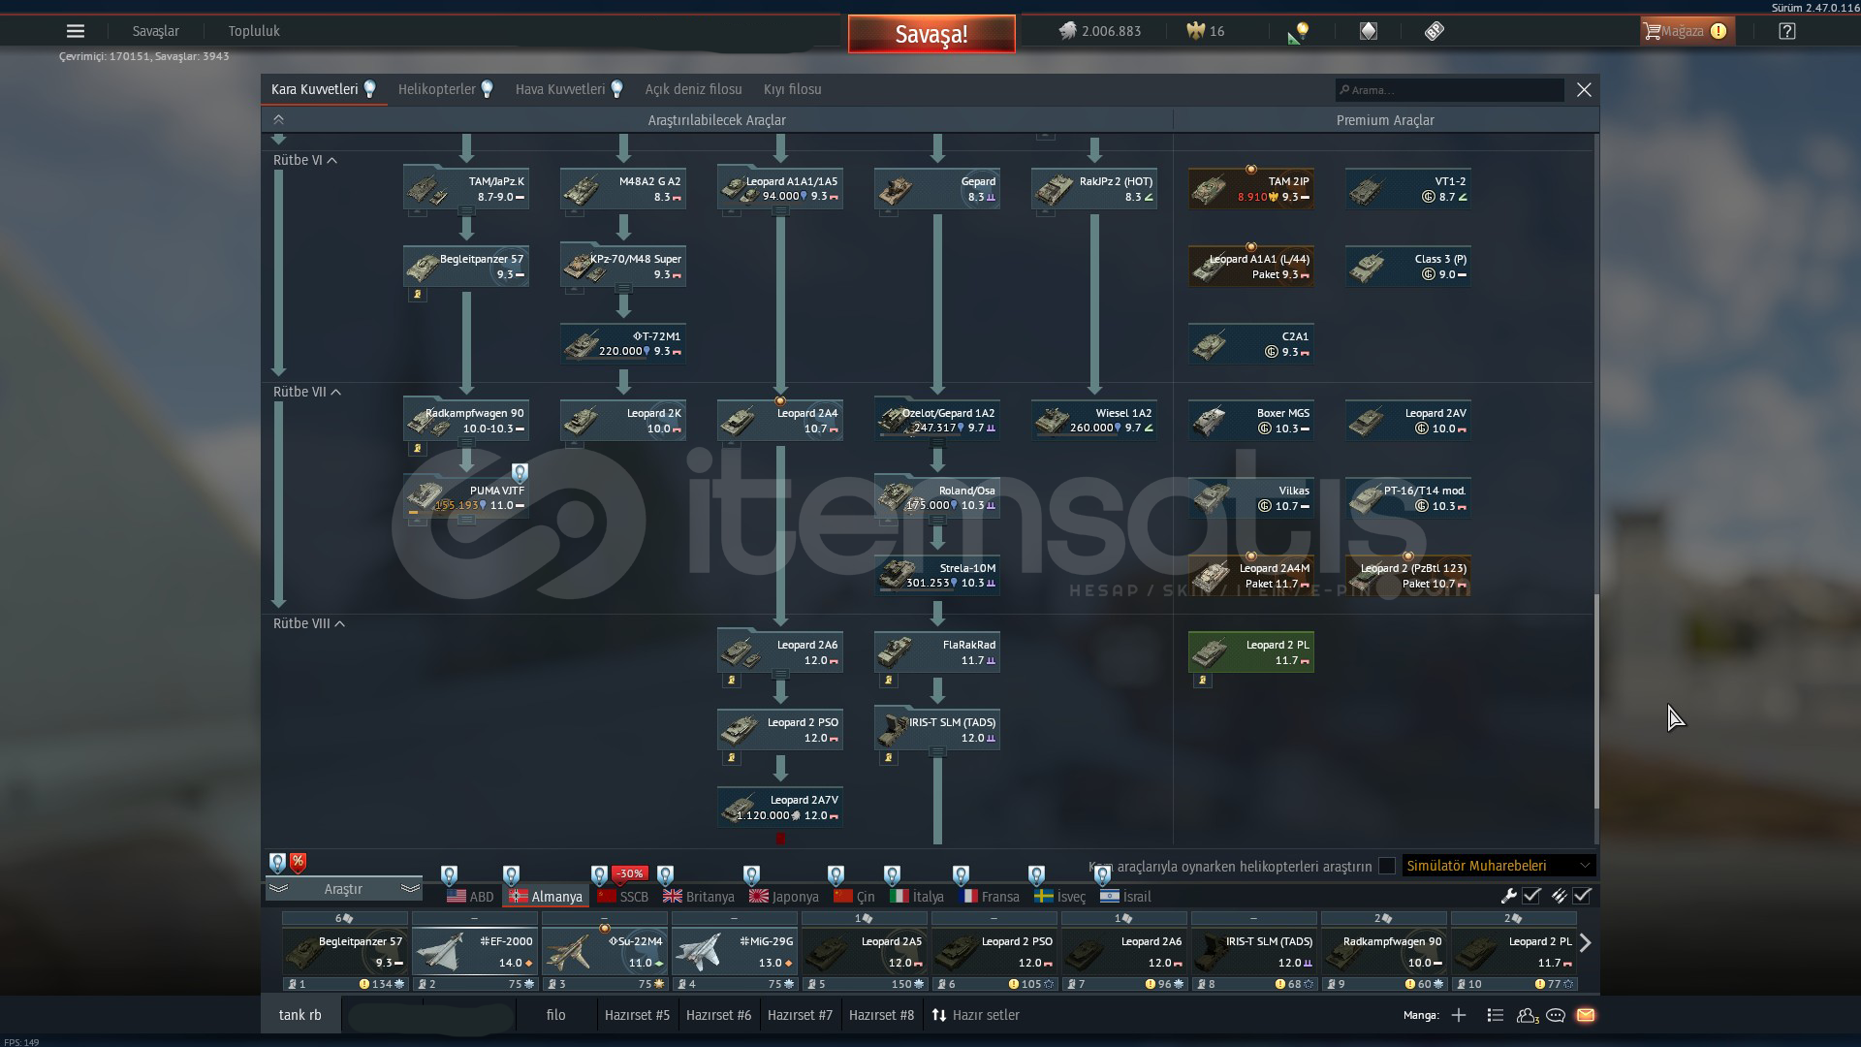This screenshot has height=1047, width=1861.
Task: Select the Hazırset #5 preset
Action: 637,1015
